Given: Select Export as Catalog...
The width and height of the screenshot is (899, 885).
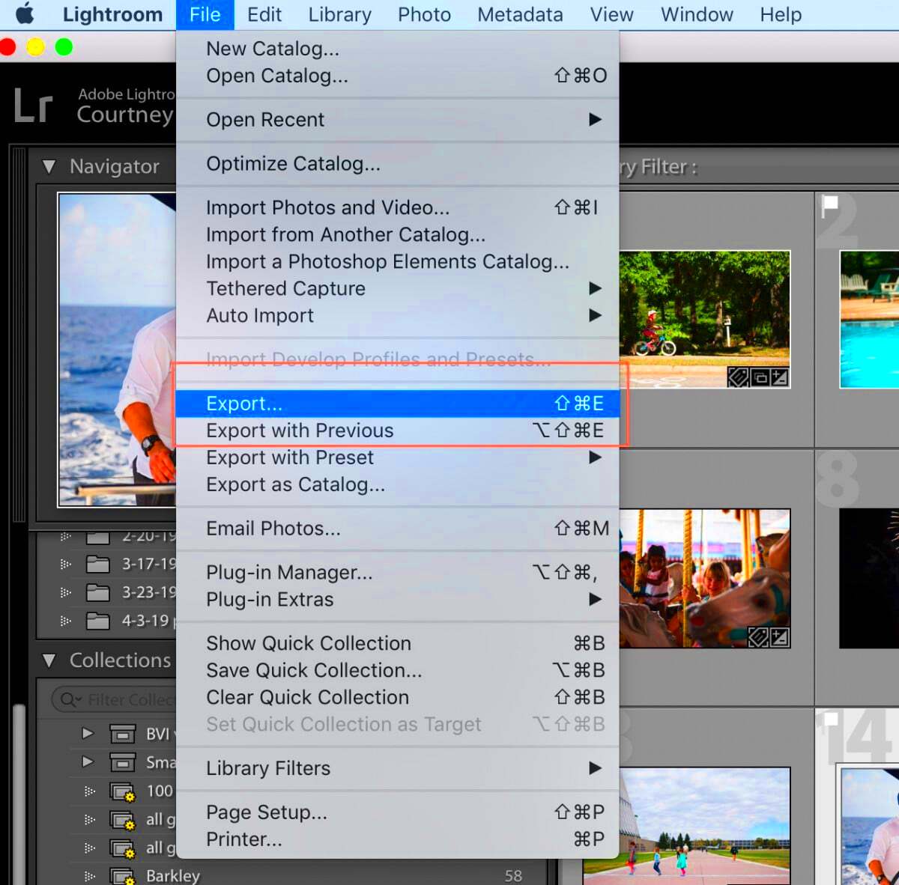Looking at the screenshot, I should (x=398, y=484).
